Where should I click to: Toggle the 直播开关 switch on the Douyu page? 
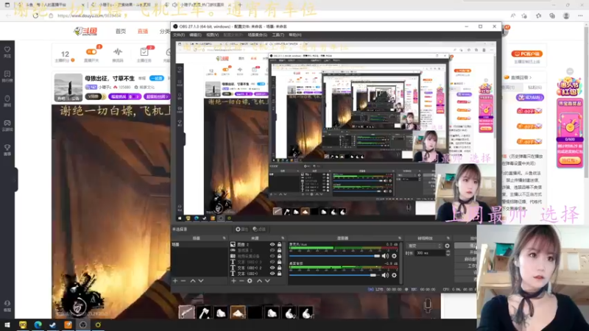91,51
